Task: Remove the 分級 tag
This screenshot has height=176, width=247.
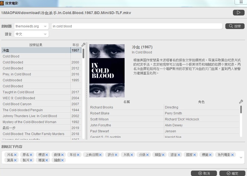Action: (x=147, y=155)
